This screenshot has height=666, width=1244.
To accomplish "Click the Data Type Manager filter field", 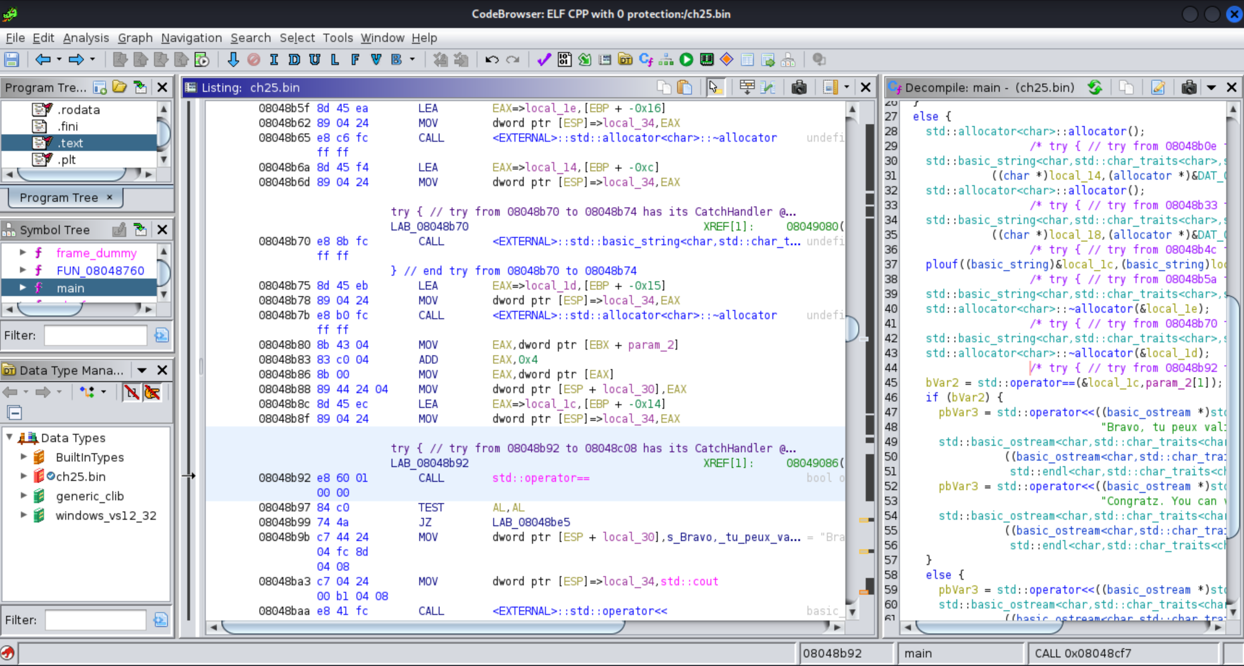I will [95, 620].
